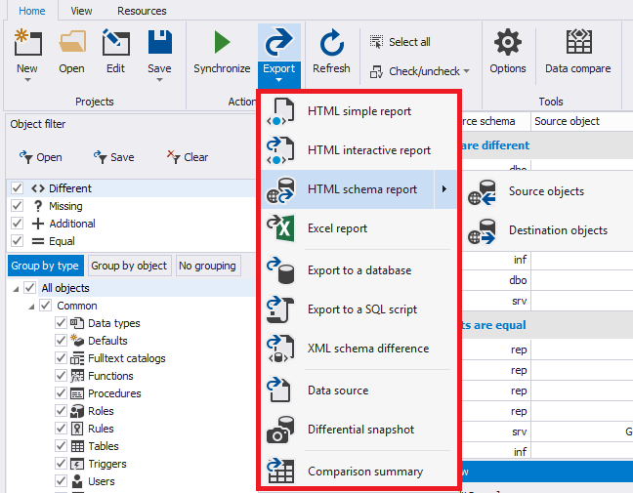Click the 'dbo' cell below inf
The image size is (633, 493).
[496, 280]
